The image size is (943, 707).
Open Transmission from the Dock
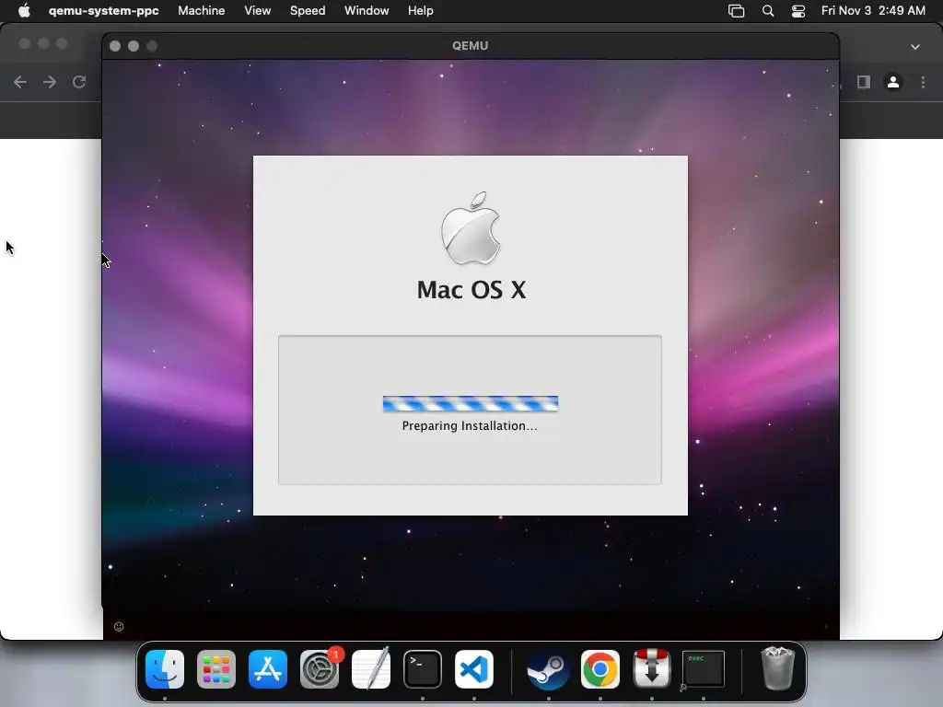pos(651,669)
